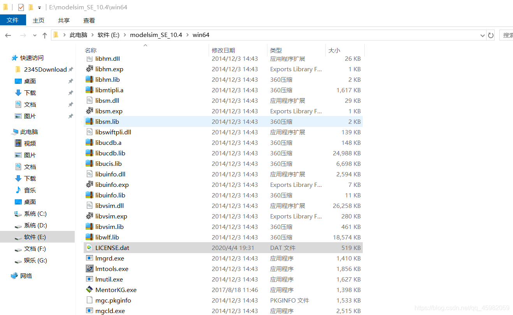The image size is (513, 315).
Task: Select 此电脑 in the navigation pane
Action: coord(29,132)
